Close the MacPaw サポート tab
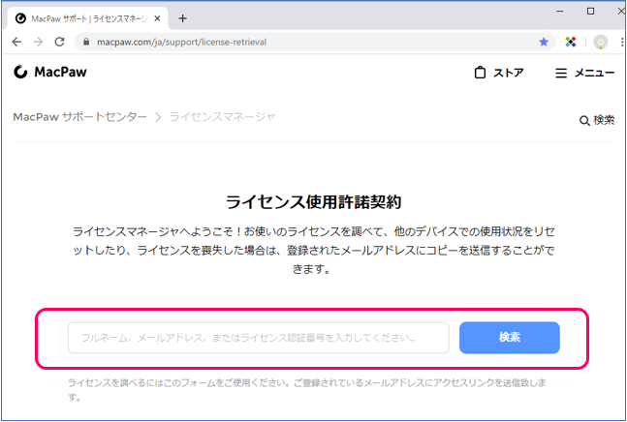The width and height of the screenshot is (627, 422). (158, 18)
